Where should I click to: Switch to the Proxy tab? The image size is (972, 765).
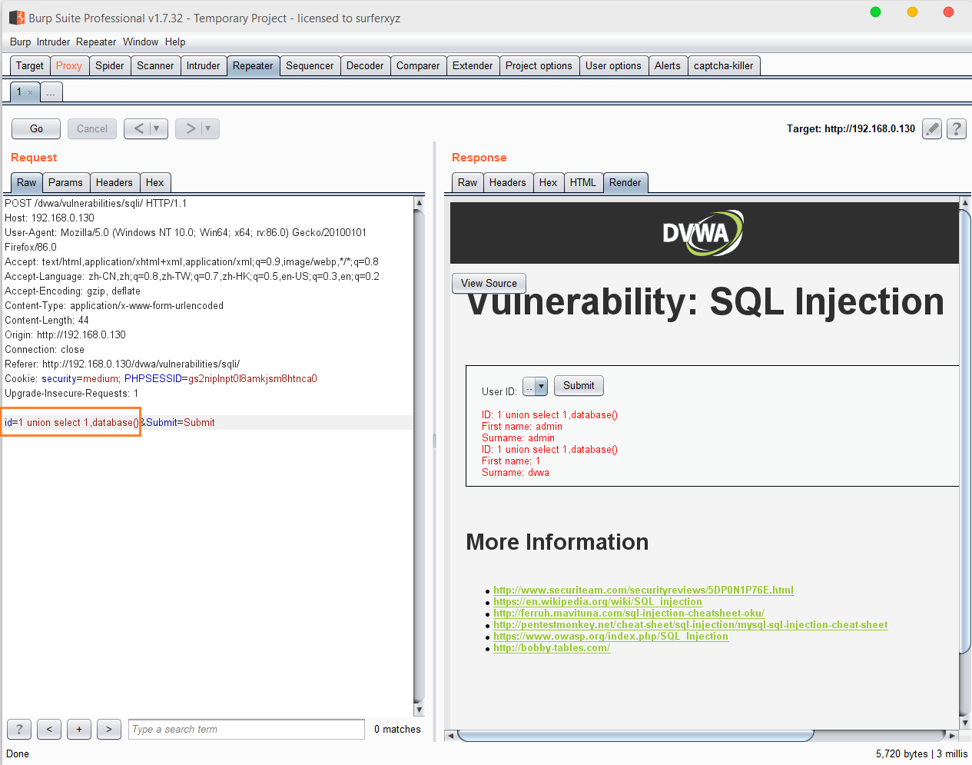pos(69,66)
